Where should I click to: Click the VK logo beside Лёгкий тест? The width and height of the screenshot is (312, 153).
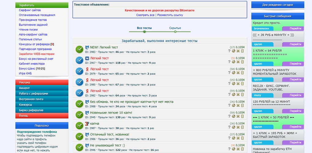pos(87,58)
